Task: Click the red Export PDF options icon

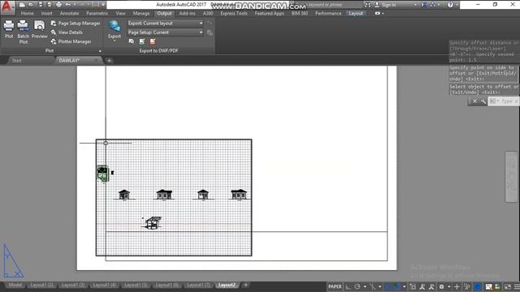Action: click(x=153, y=41)
